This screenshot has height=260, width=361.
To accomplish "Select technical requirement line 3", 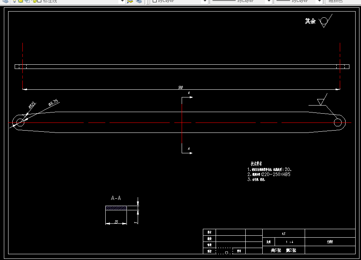I will [x=256, y=179].
